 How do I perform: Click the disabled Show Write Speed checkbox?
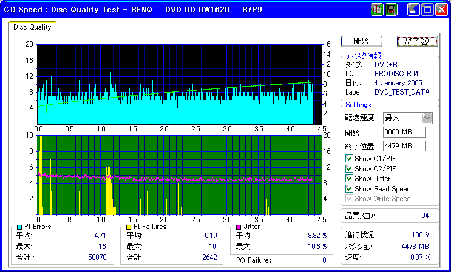point(349,199)
